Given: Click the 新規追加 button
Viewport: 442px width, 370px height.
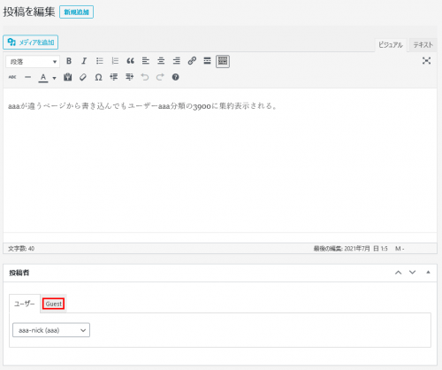Looking at the screenshot, I should click(x=77, y=12).
